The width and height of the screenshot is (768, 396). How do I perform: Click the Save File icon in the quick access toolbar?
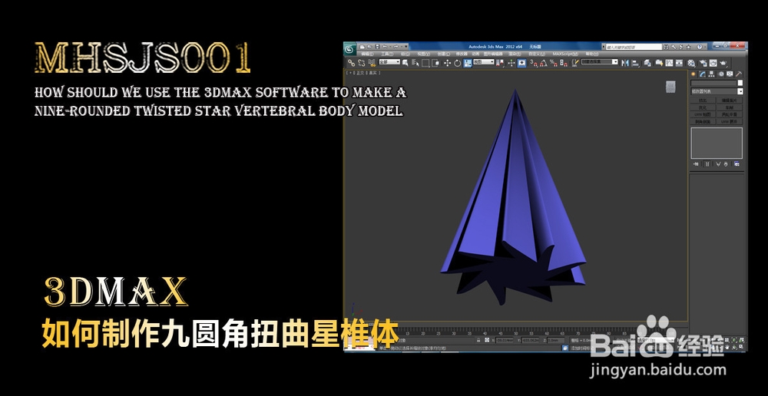[377, 47]
